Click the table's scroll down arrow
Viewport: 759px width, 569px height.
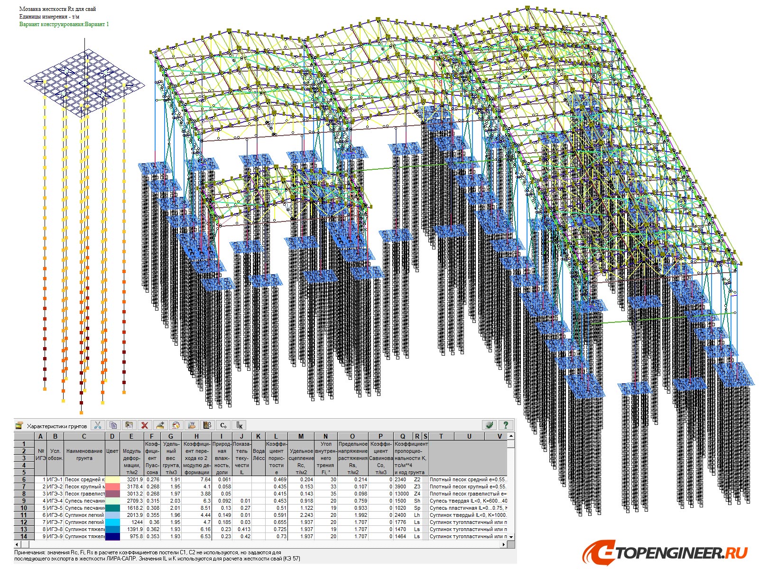pyautogui.click(x=511, y=537)
